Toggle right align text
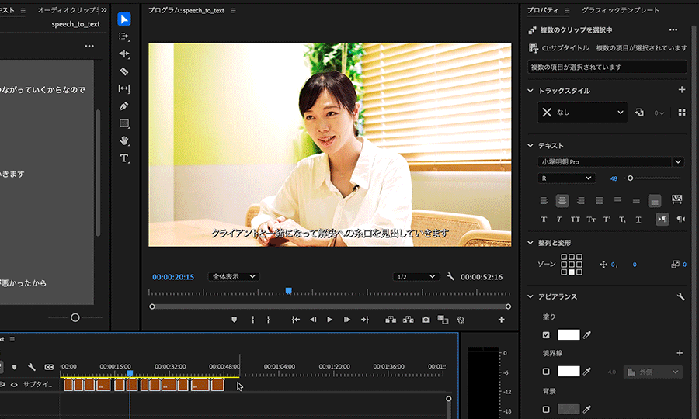This screenshot has width=699, height=419. [x=580, y=201]
